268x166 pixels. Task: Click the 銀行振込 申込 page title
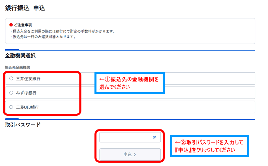(x=25, y=8)
